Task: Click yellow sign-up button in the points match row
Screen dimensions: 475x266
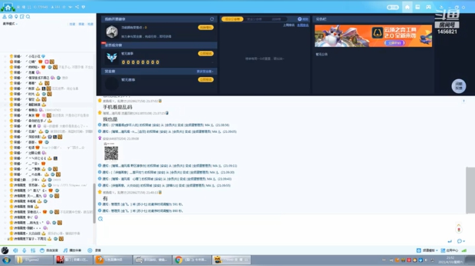Action: click(x=206, y=53)
